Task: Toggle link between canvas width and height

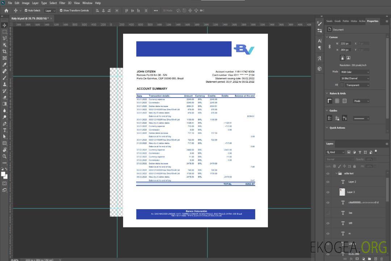Action: click(x=329, y=47)
